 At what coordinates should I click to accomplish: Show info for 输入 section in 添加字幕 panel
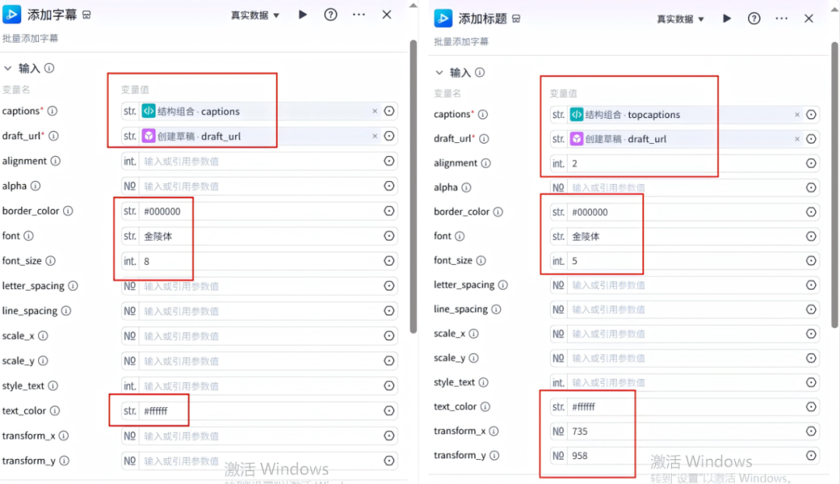click(x=49, y=68)
